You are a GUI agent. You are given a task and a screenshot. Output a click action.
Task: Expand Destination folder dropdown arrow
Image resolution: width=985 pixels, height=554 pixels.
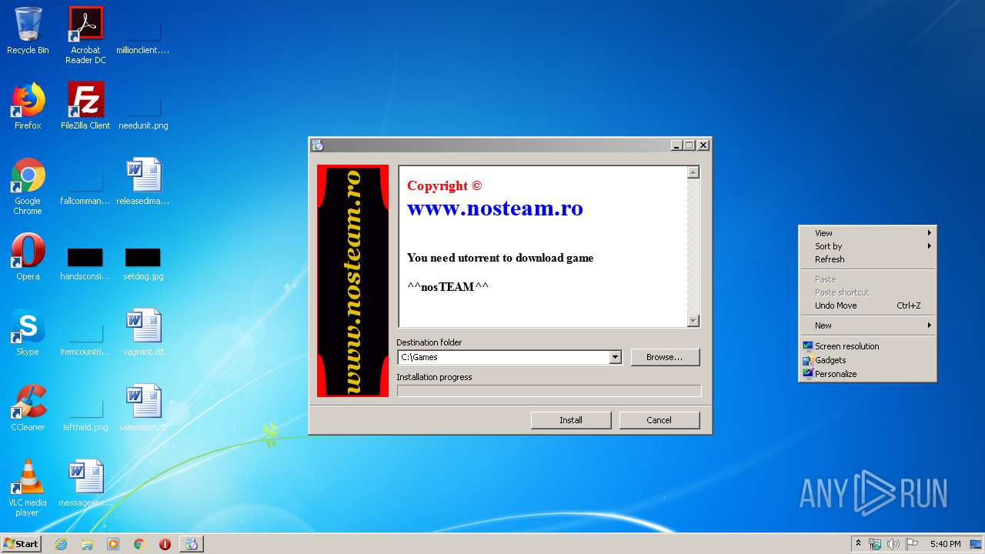[615, 357]
